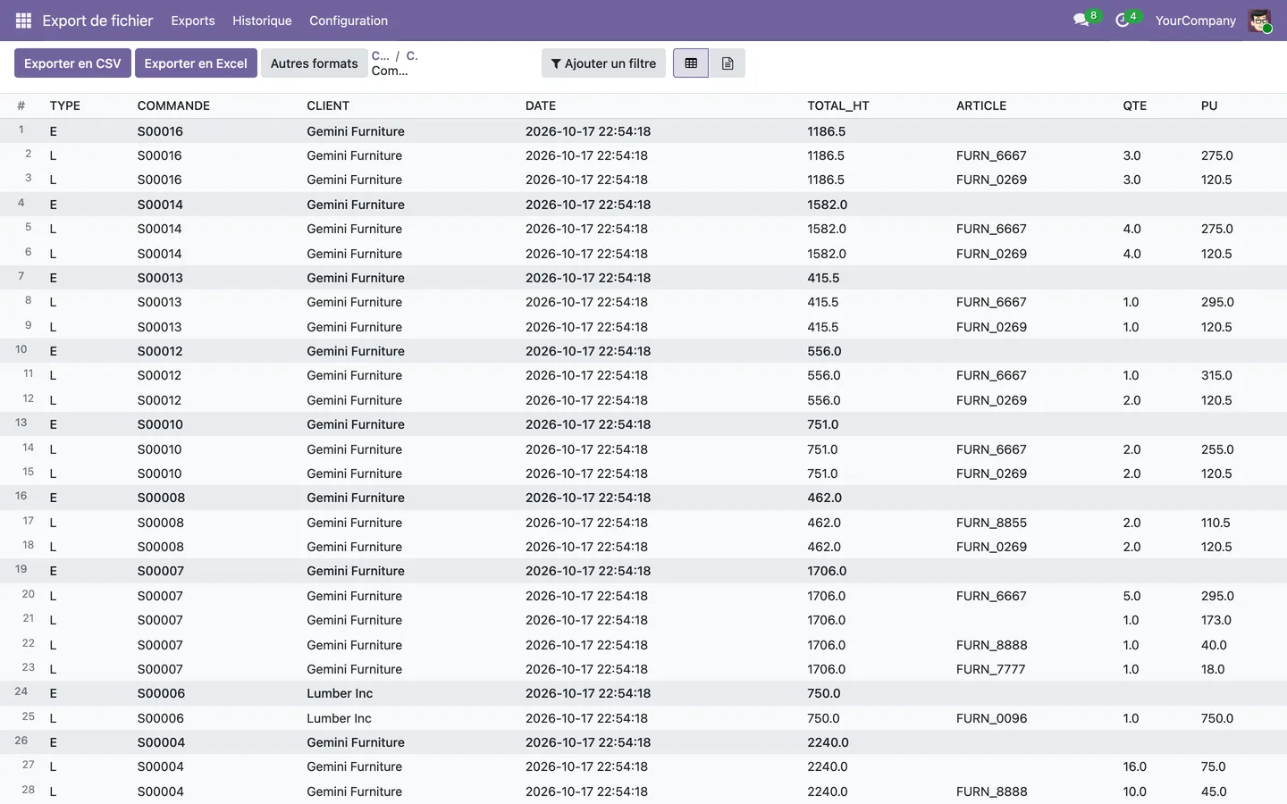Click quantity 5.0 in row 20
This screenshot has width=1287, height=804.
click(1131, 596)
